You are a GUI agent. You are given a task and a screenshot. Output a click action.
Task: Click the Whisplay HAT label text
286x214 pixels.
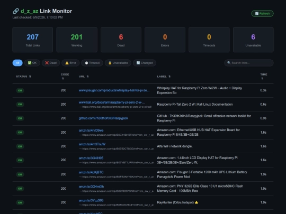200,90
